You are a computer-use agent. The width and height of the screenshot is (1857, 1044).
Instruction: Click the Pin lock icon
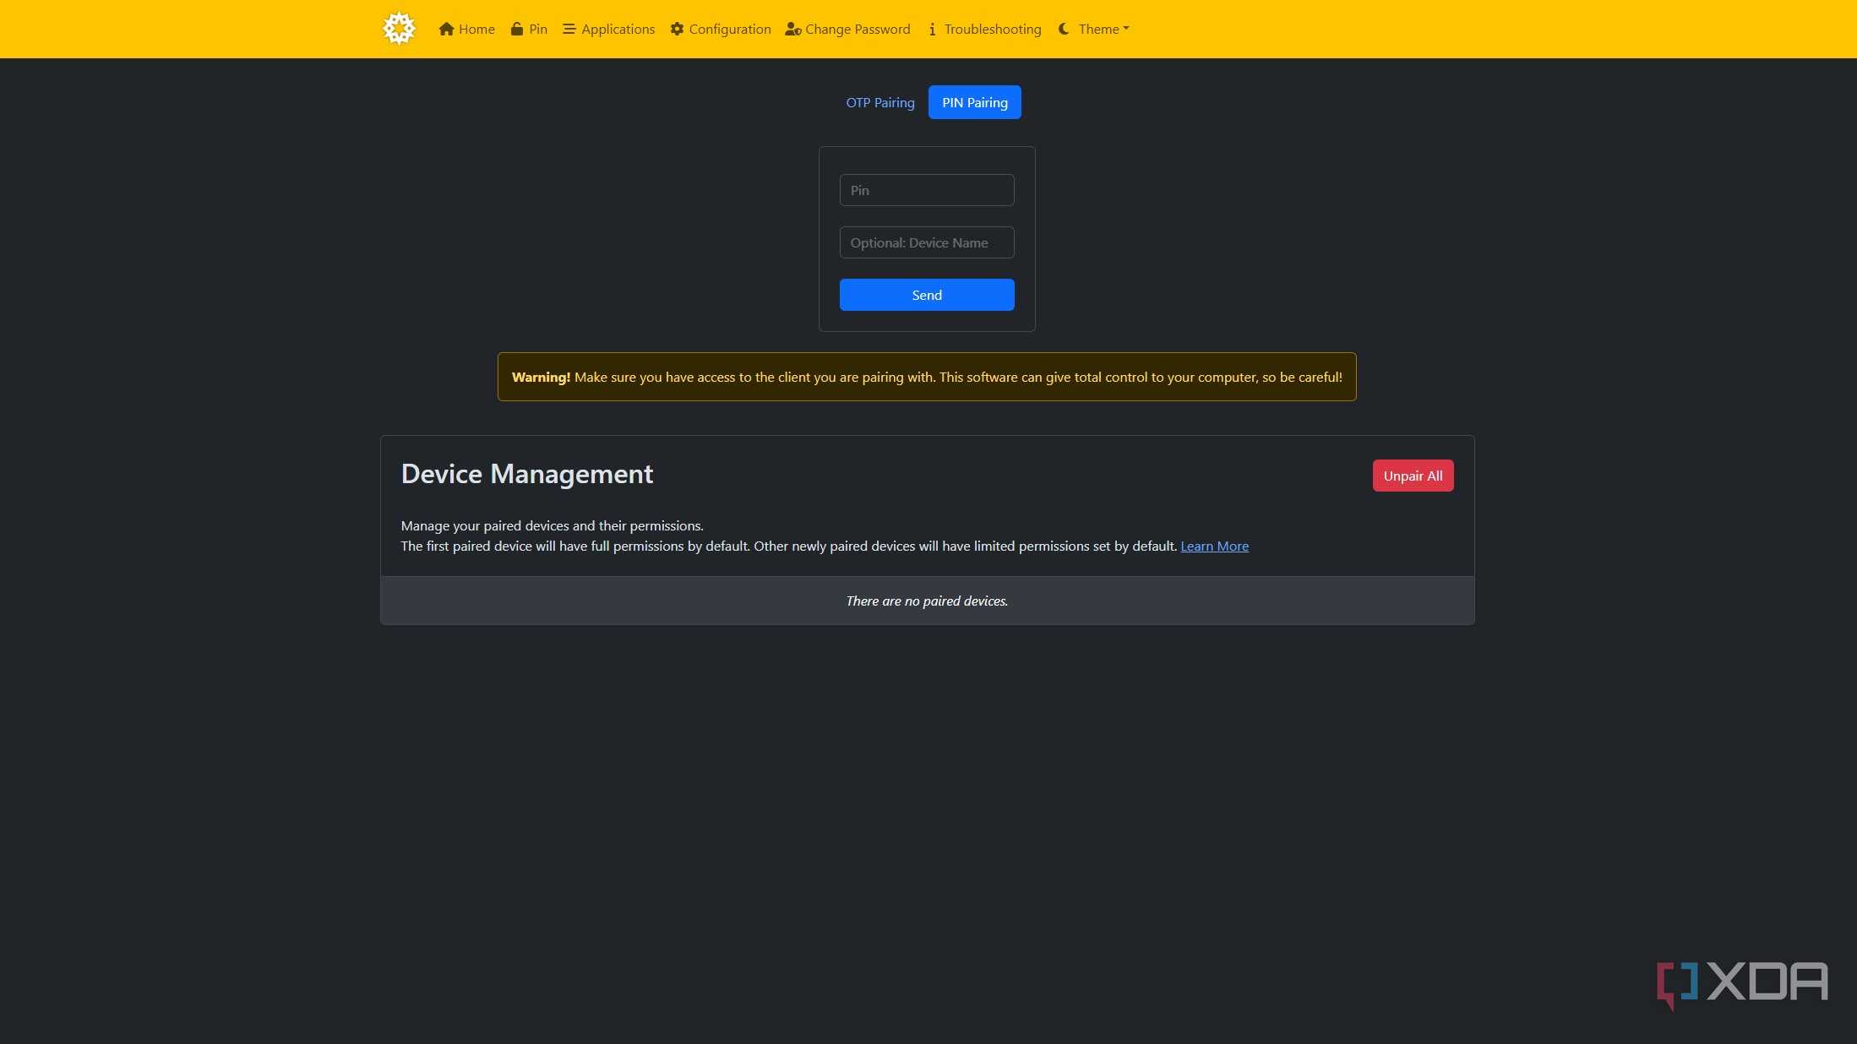(x=517, y=29)
